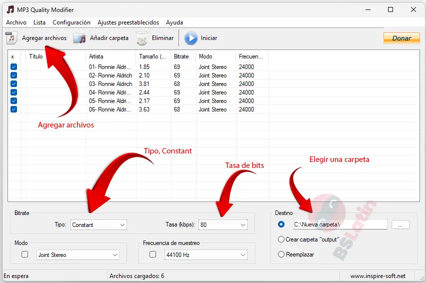
Task: Click the Agregar archivos music file icon
Action: [11, 38]
